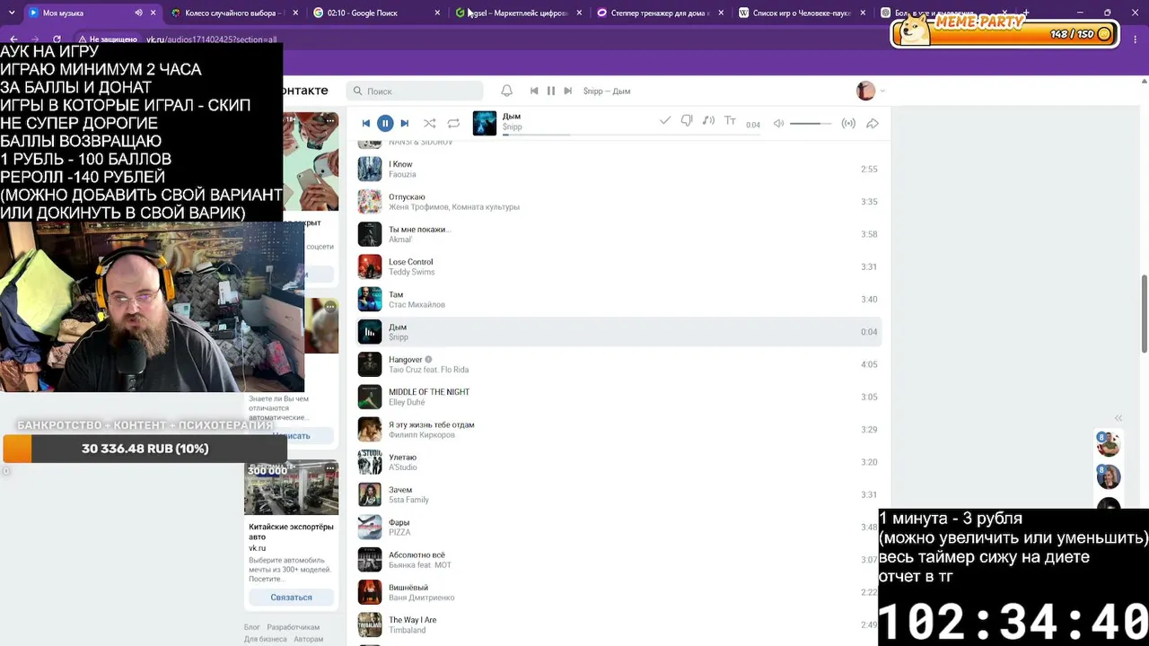The image size is (1149, 646).
Task: Play Я эту жизнь тебе отдам
Action: [x=619, y=430]
